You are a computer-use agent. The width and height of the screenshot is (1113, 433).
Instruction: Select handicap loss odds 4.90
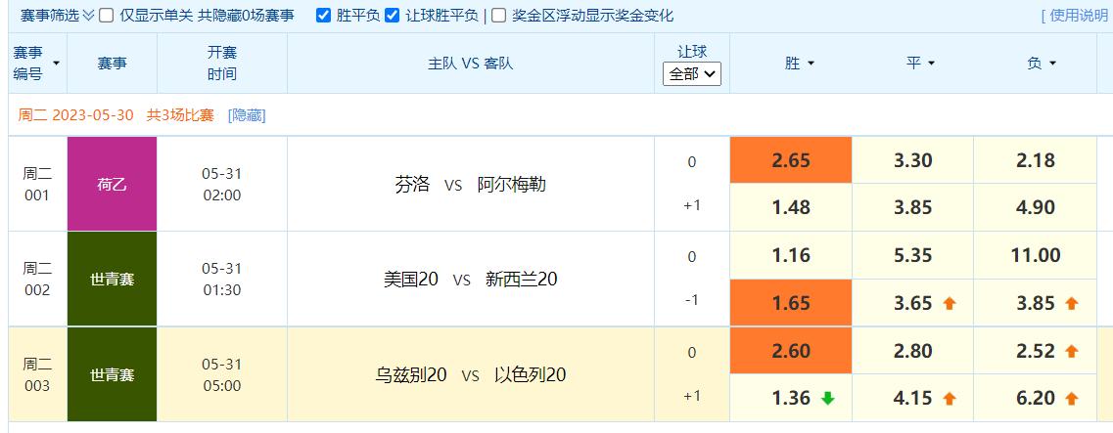pos(1036,207)
